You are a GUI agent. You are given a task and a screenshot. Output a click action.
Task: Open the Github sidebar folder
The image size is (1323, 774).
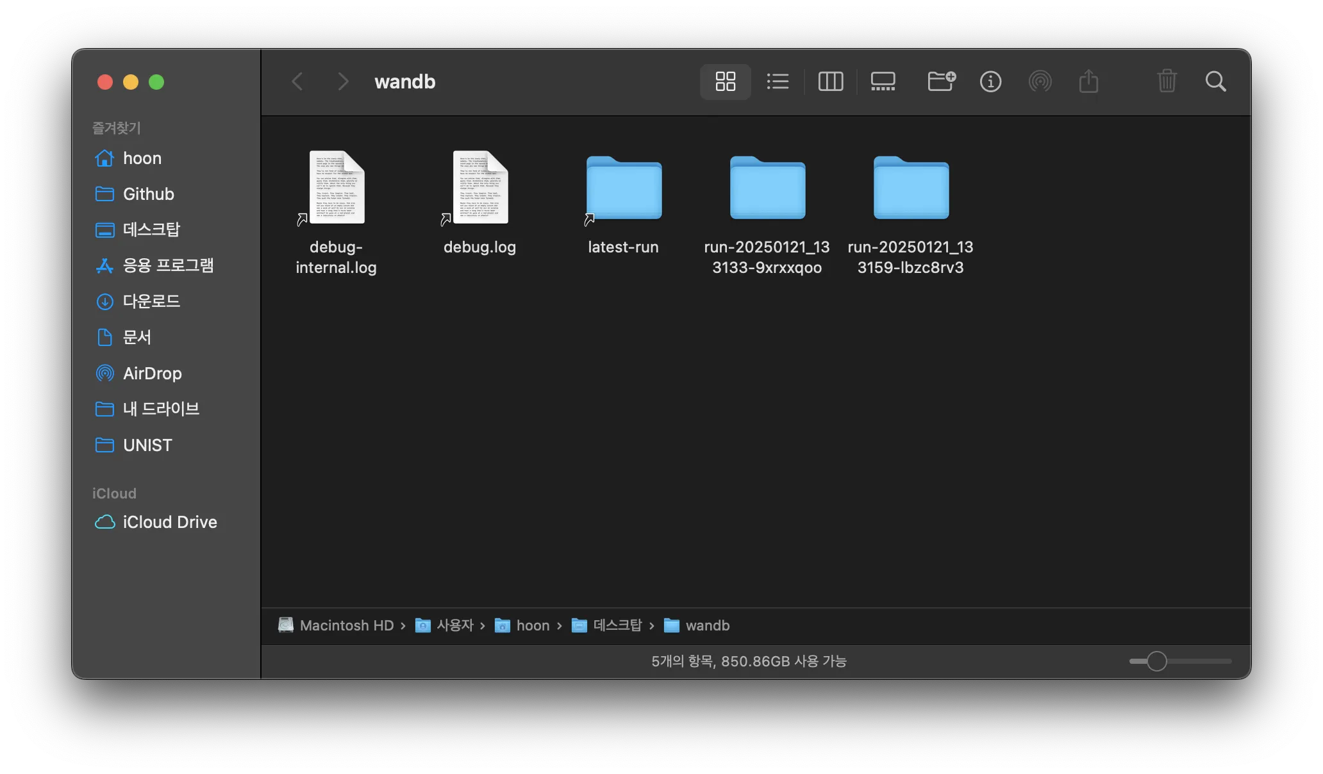point(148,193)
